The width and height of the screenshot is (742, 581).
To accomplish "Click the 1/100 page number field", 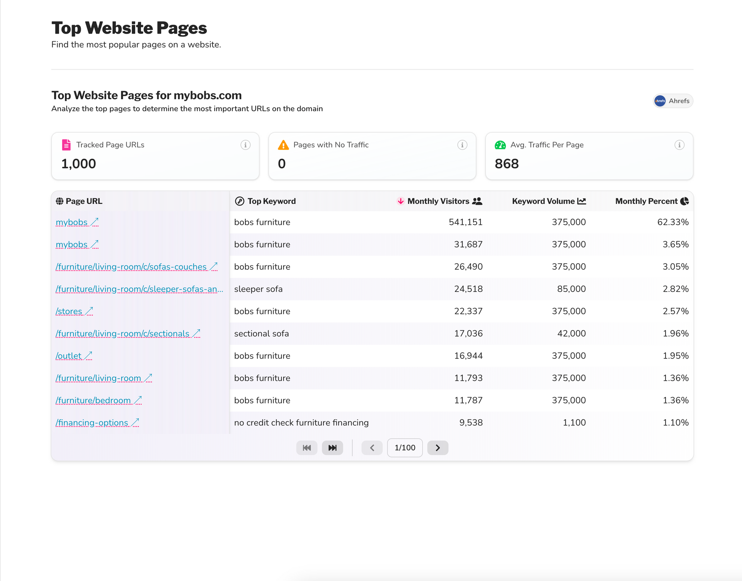I will pyautogui.click(x=405, y=448).
